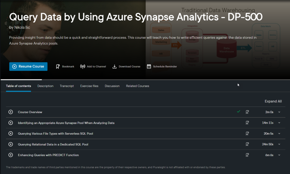Click the 14m 11s module duration
This screenshot has width=290, height=174.
point(268,123)
